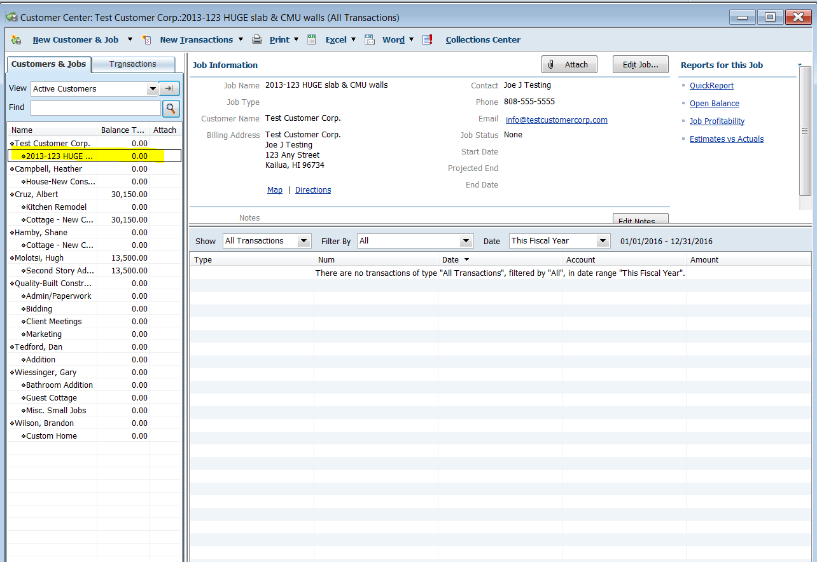Click the Collections Center alert icon

click(x=428, y=39)
